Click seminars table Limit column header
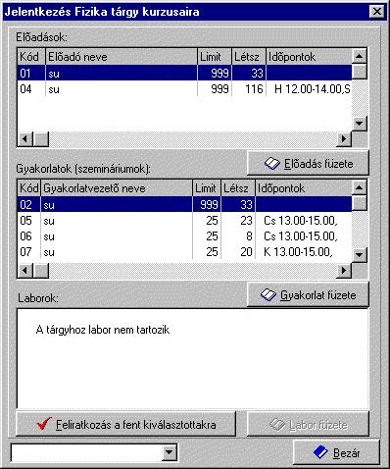 point(207,188)
